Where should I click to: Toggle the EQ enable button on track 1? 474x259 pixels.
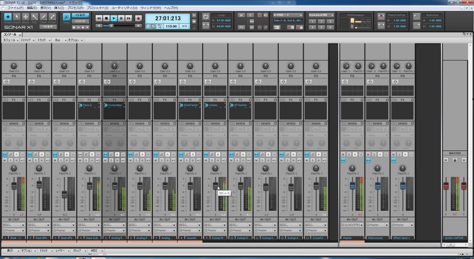[x=6, y=82]
